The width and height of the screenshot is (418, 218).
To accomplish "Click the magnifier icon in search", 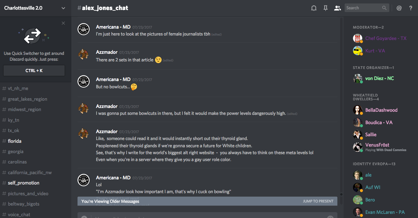I will tap(384, 8).
